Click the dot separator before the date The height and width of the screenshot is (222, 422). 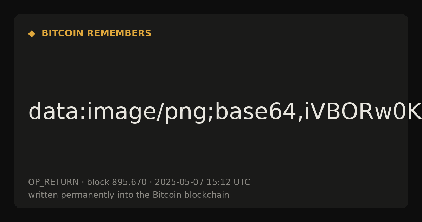click(151, 183)
